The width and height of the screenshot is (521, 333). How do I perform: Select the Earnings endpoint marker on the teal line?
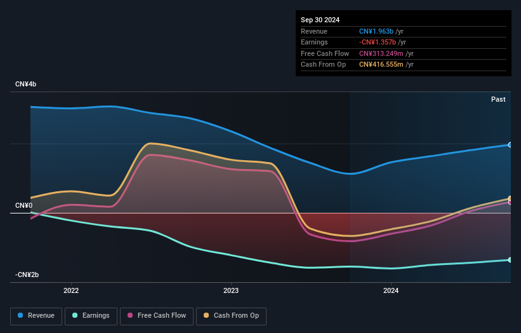[510, 260]
